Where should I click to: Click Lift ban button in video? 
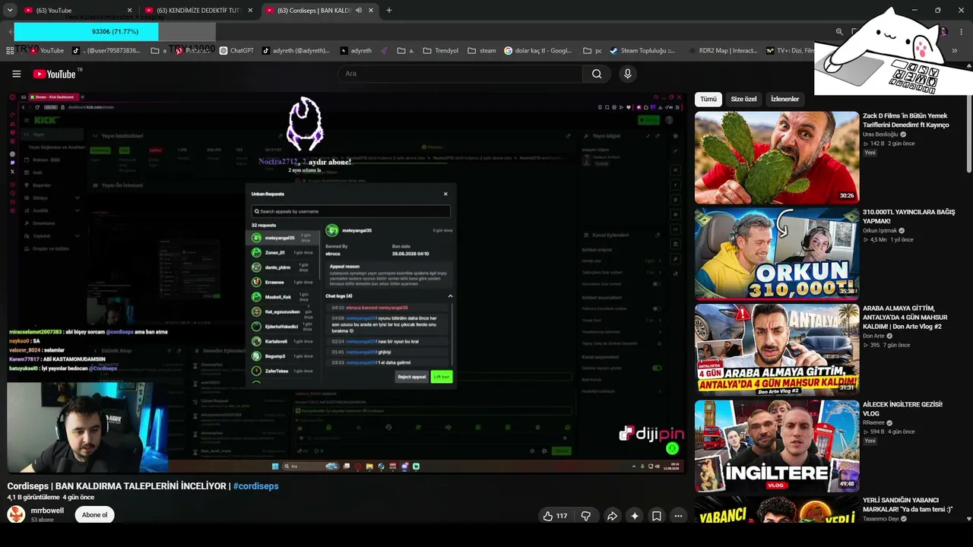[x=442, y=377]
